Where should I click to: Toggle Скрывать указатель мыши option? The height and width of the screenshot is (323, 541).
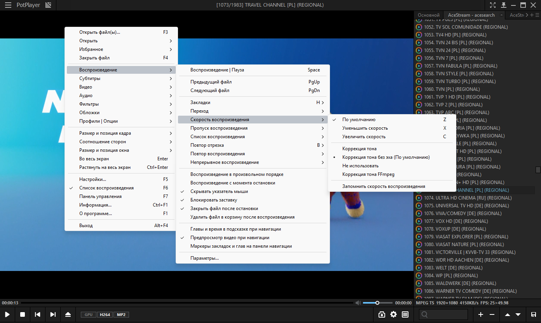click(x=253, y=191)
